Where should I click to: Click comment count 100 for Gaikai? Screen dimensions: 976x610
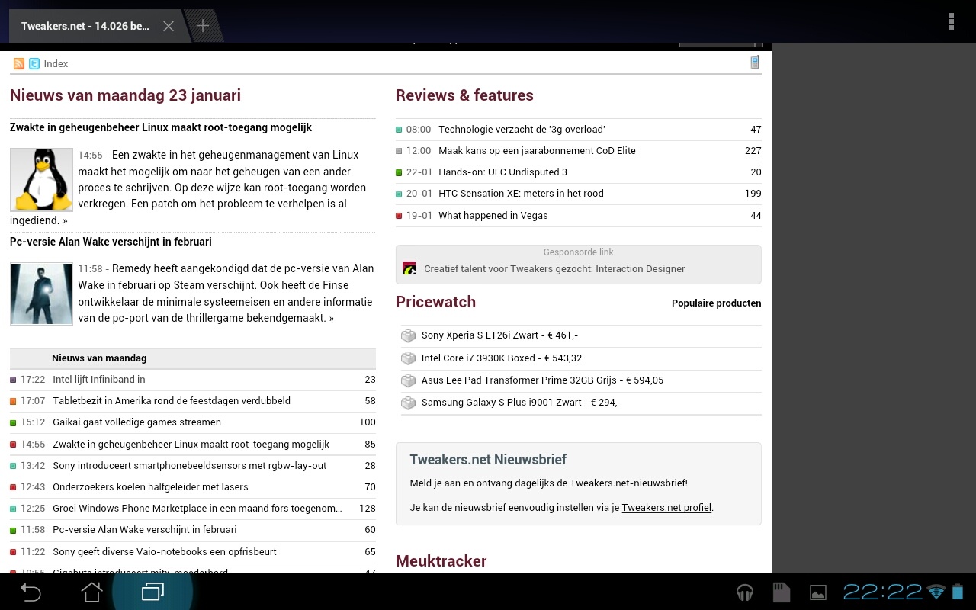pyautogui.click(x=368, y=422)
